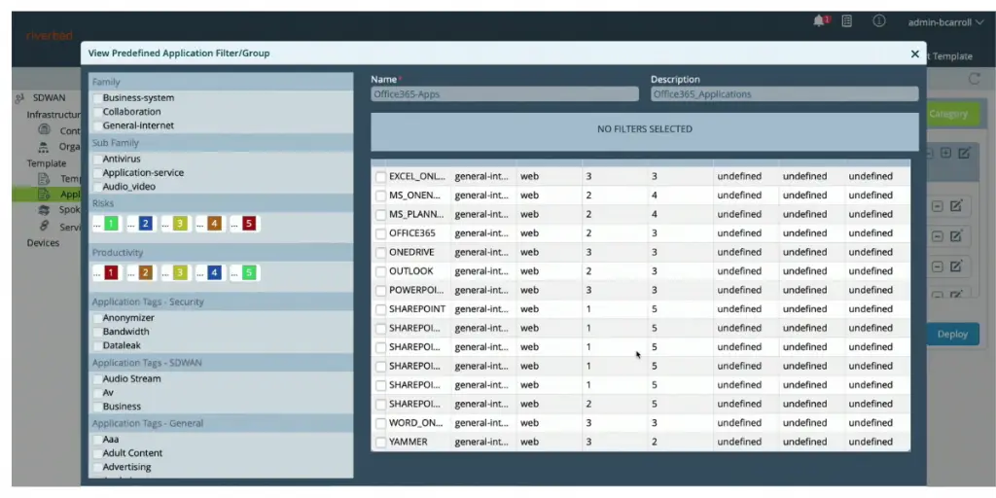
Task: Click the second row's edit icon below the category header
Action: [x=956, y=236]
